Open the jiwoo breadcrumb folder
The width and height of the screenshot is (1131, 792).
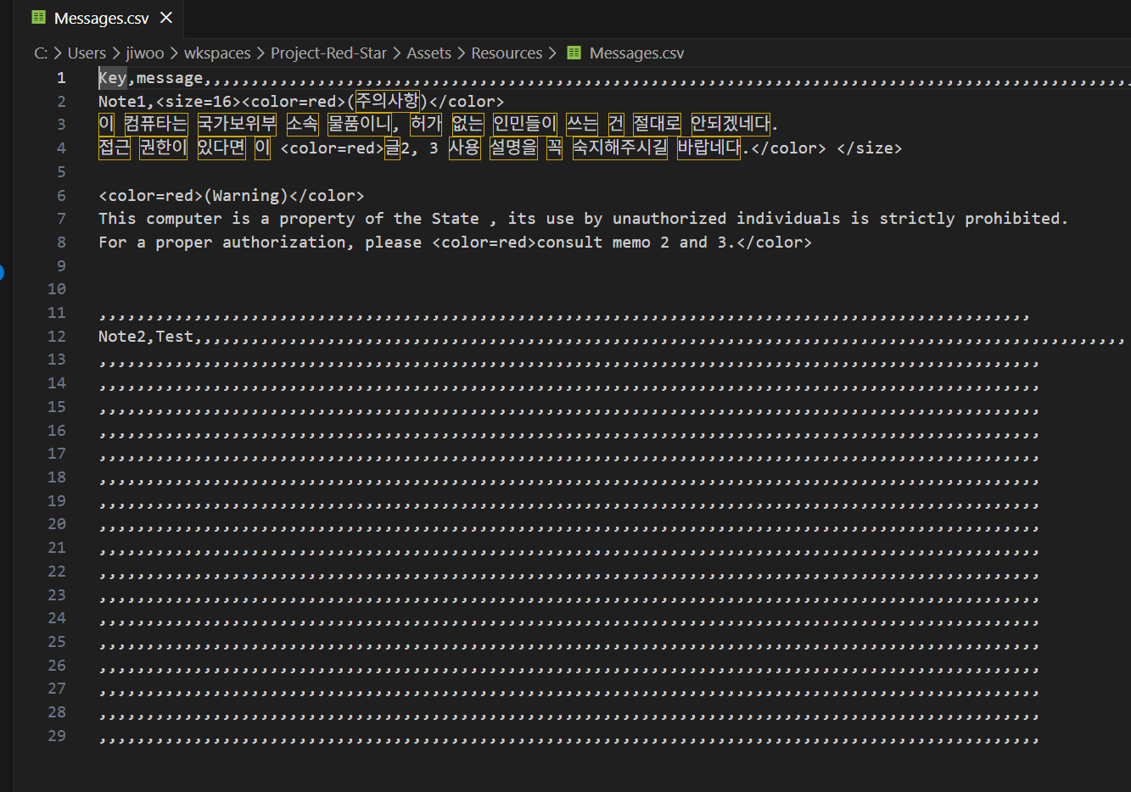(145, 53)
